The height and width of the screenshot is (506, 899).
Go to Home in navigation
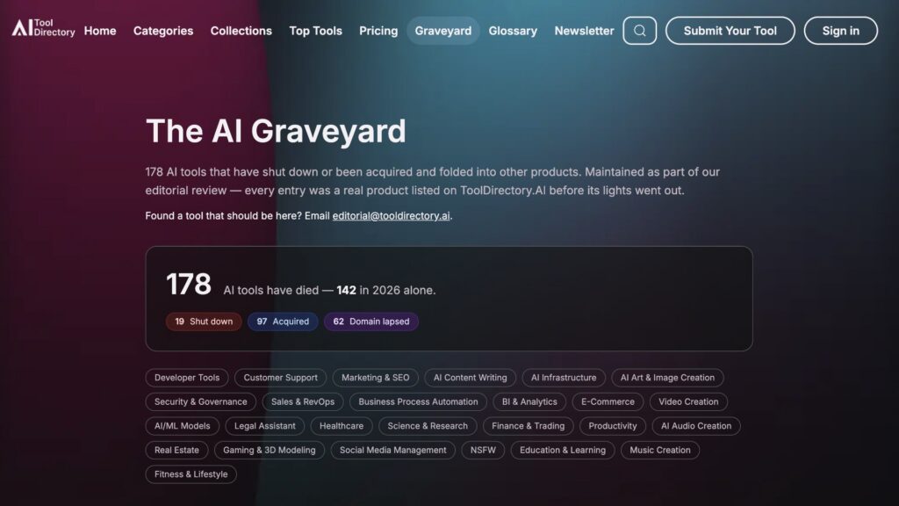(x=100, y=31)
